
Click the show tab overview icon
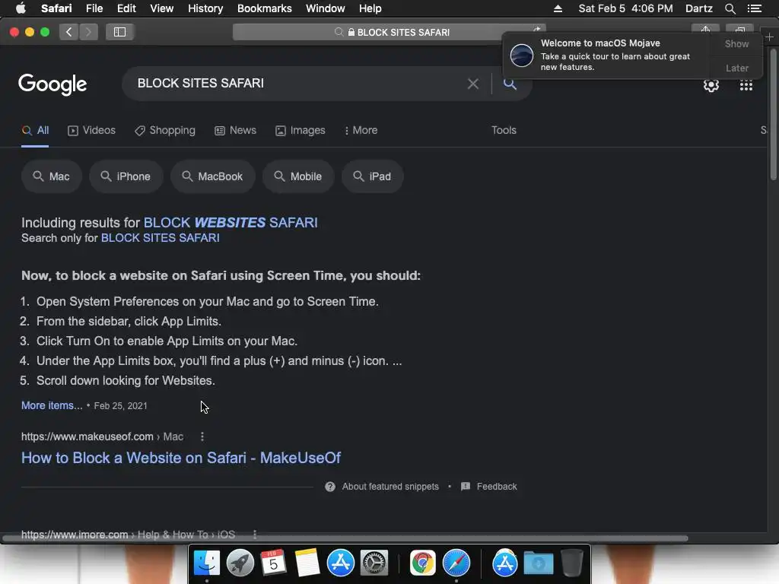tap(739, 30)
